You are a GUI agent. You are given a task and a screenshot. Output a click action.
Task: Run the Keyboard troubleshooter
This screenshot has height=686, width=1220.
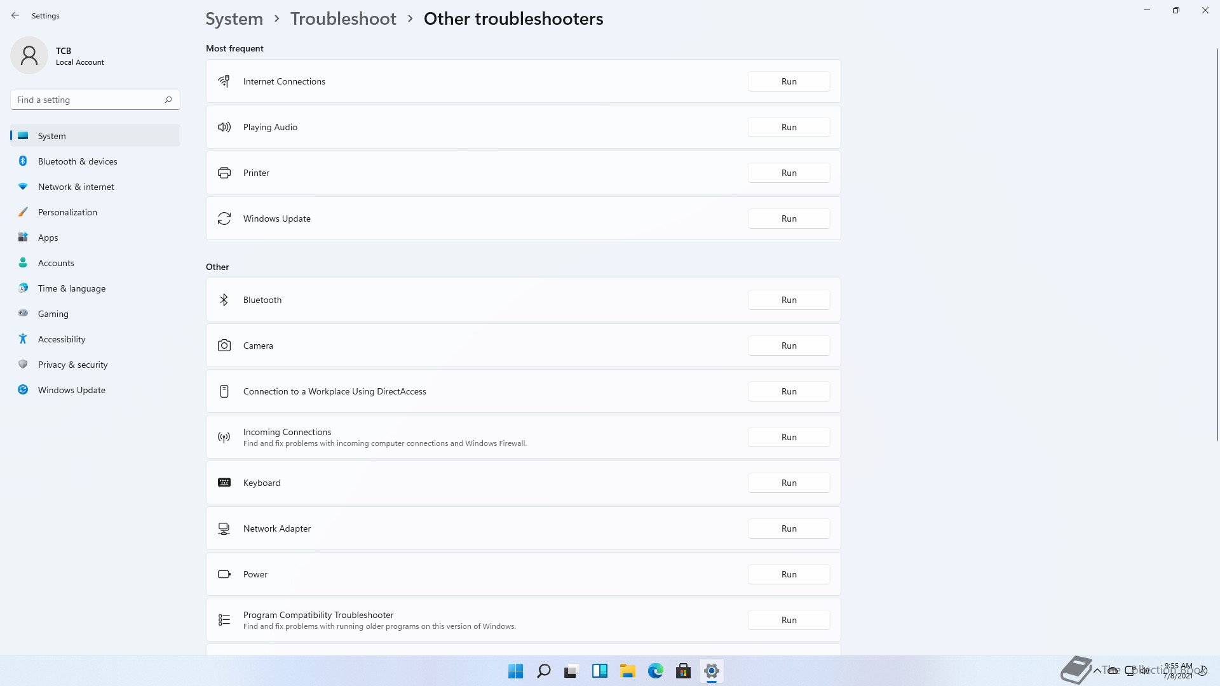coord(789,483)
